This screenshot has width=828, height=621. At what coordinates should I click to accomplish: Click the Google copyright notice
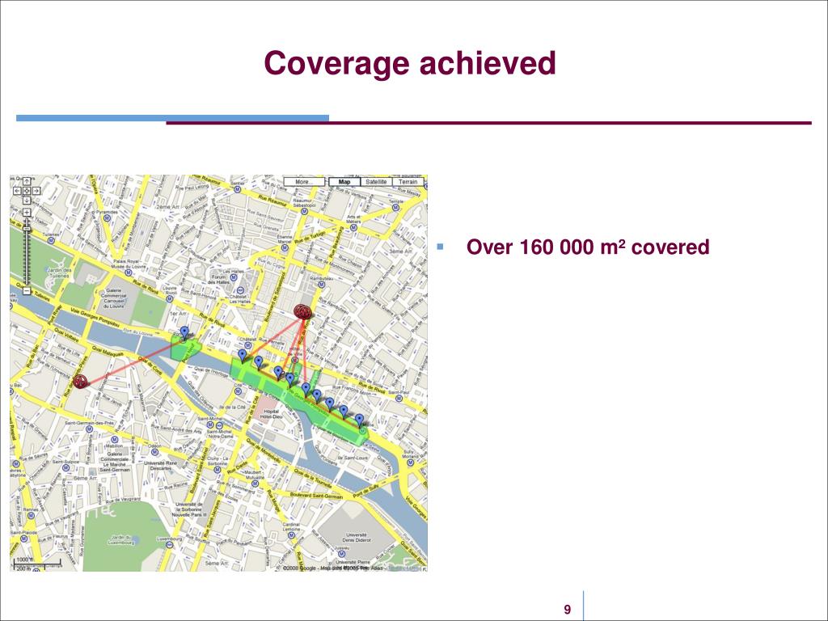coord(332,568)
